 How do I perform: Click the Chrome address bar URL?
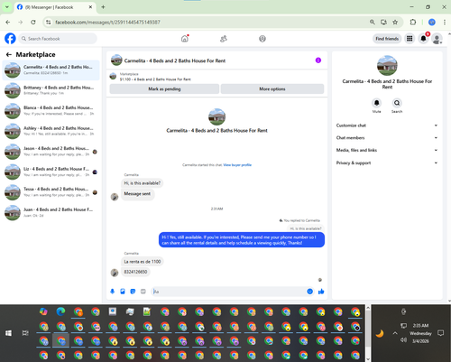point(107,23)
